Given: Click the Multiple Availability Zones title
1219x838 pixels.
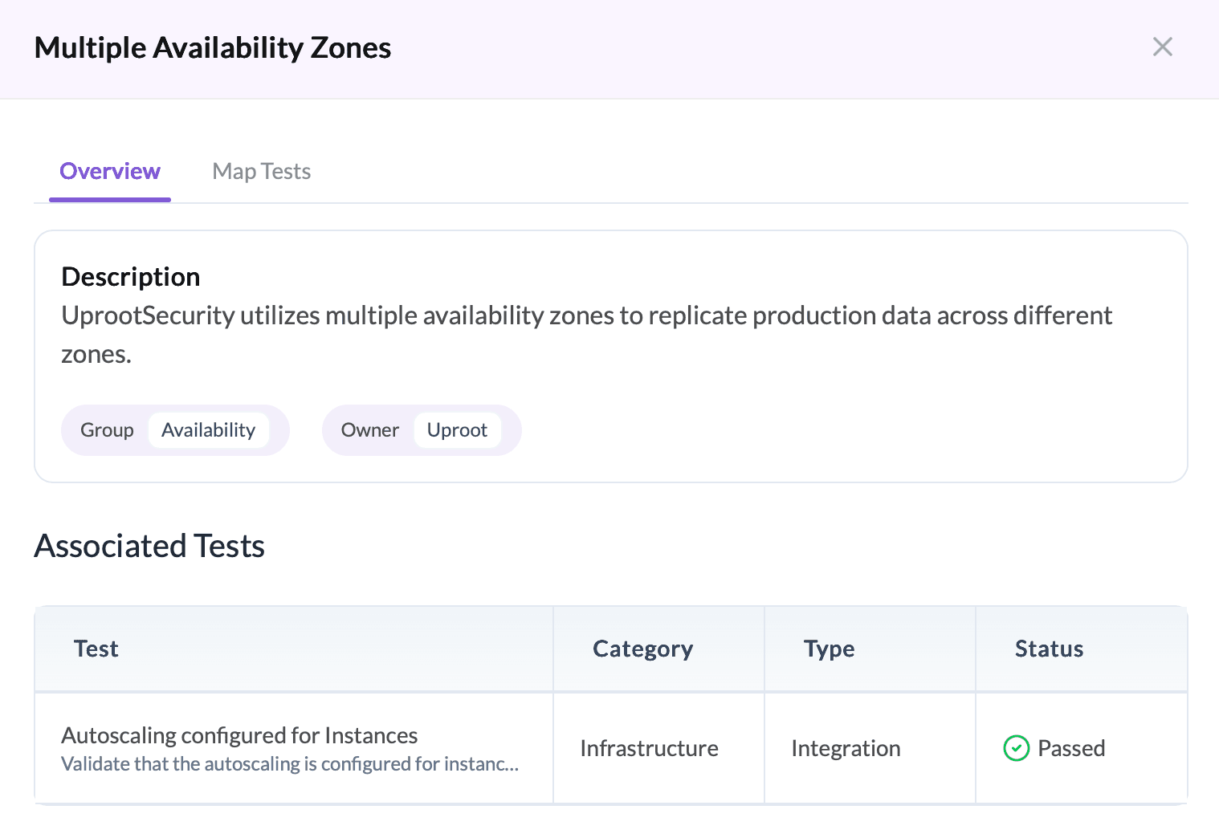Looking at the screenshot, I should [x=213, y=48].
